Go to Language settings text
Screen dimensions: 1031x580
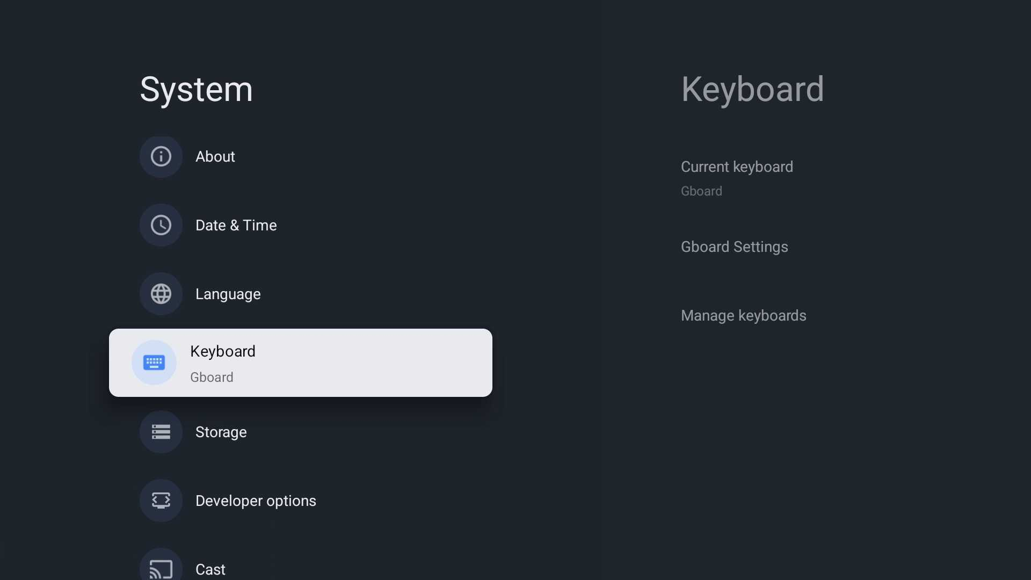228,294
